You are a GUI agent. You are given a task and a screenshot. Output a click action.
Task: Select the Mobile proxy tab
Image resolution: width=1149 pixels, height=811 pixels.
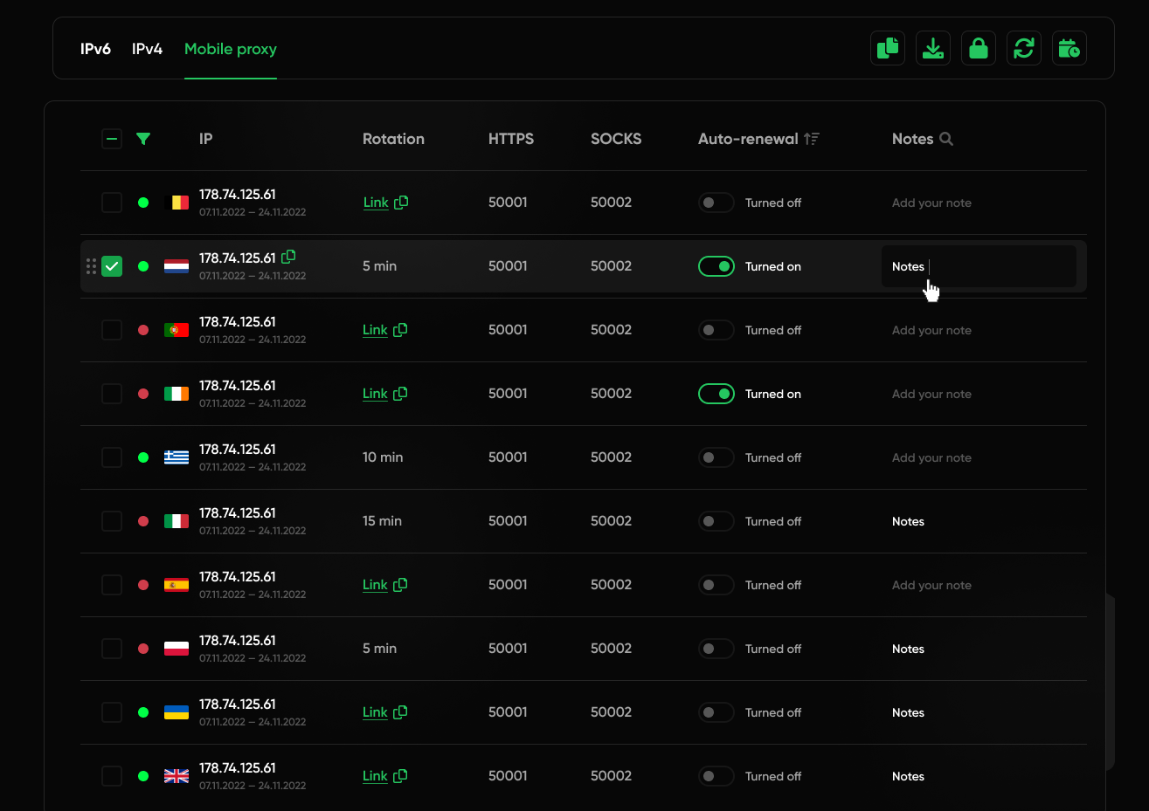tap(231, 49)
